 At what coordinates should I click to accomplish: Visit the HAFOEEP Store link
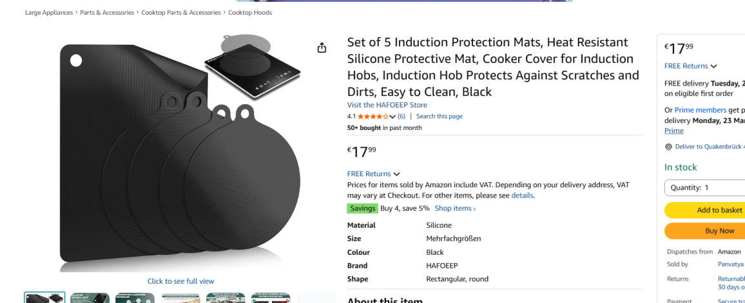click(387, 105)
